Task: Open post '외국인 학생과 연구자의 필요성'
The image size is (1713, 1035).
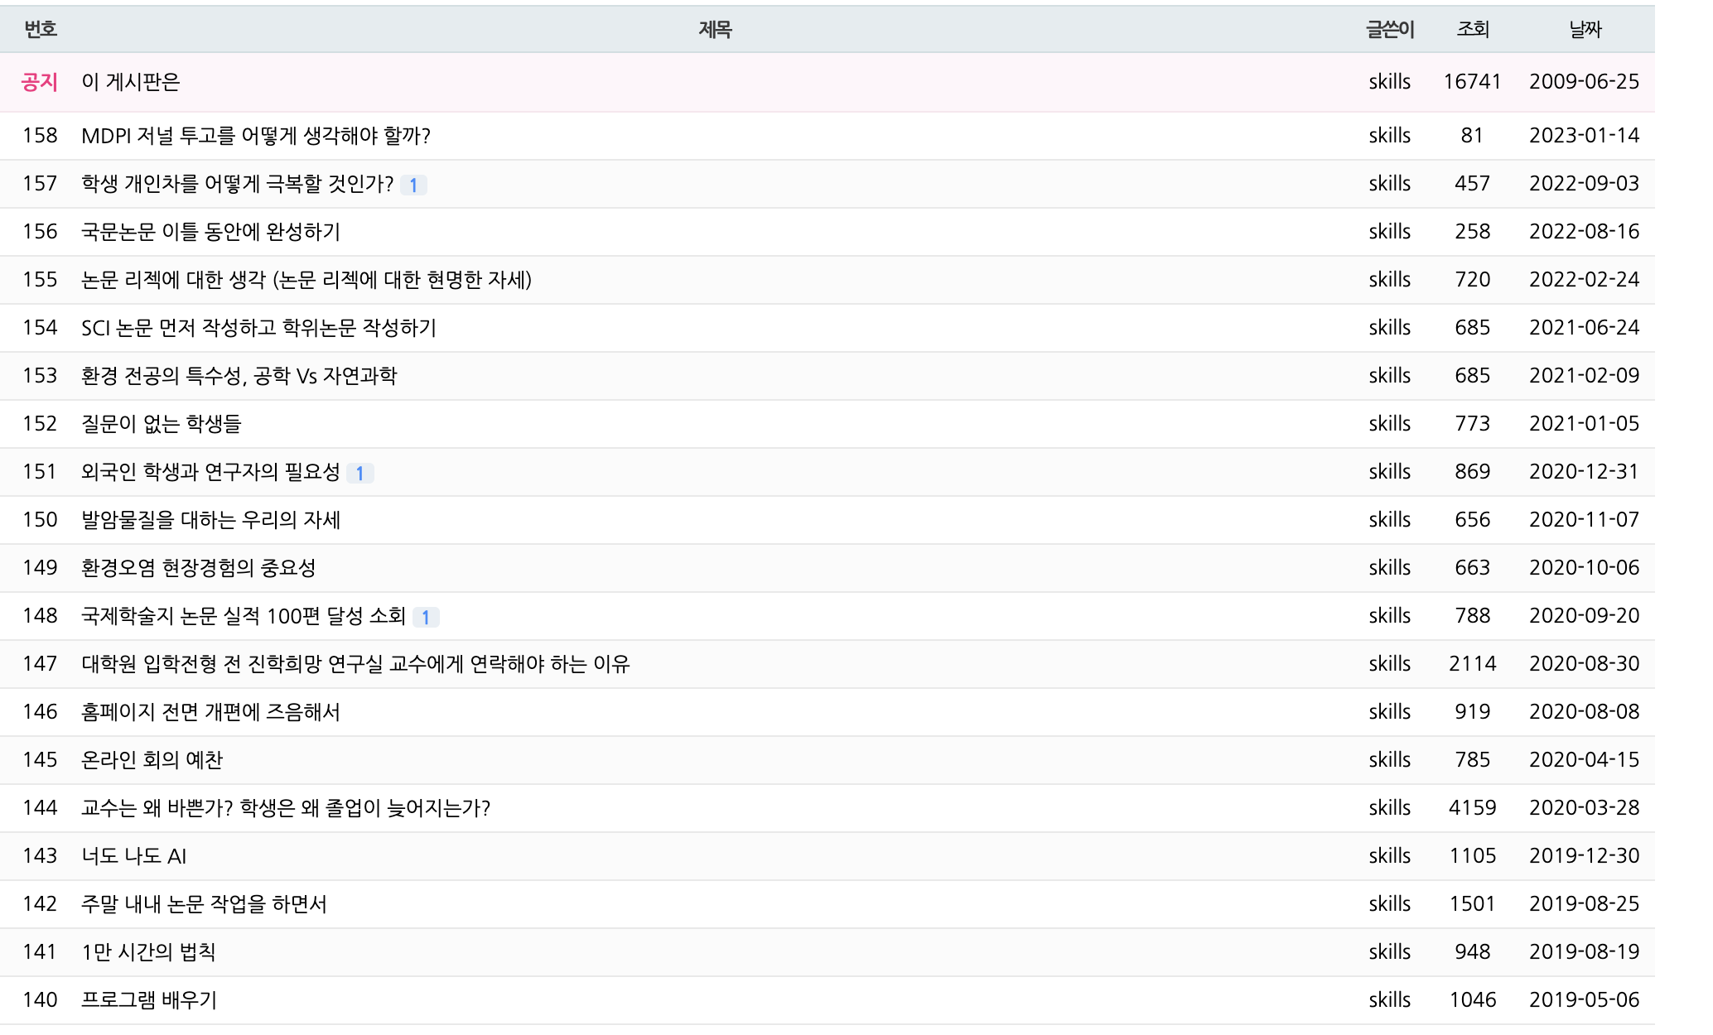Action: [210, 472]
